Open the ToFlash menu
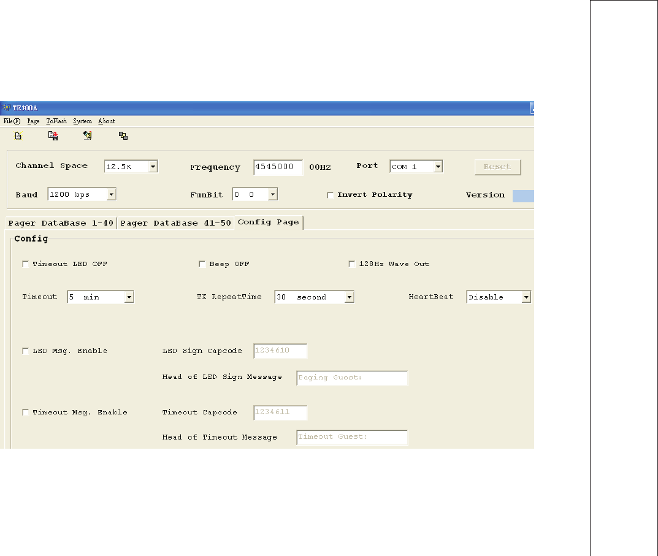 56,121
